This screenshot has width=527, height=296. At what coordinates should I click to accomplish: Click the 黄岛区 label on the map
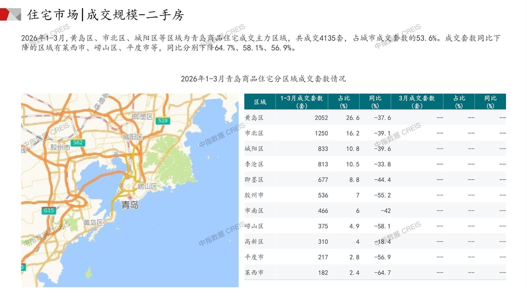[93, 222]
